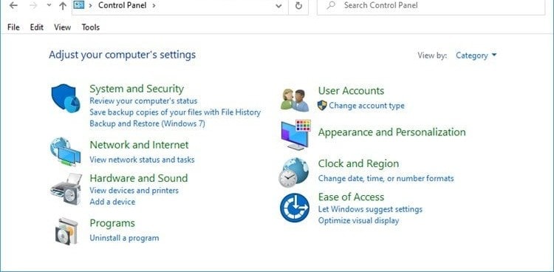Click the Ease of Access icon
The image size is (554, 272).
pyautogui.click(x=295, y=208)
